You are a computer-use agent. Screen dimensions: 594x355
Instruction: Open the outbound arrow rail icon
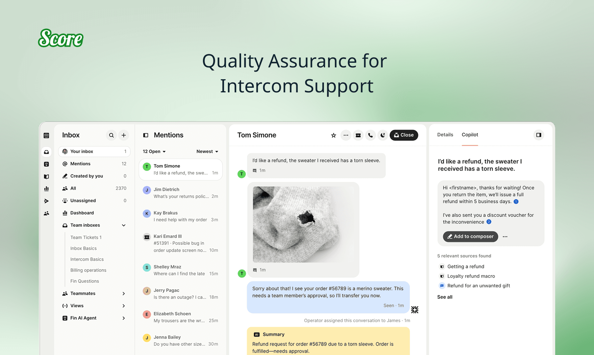[46, 201]
